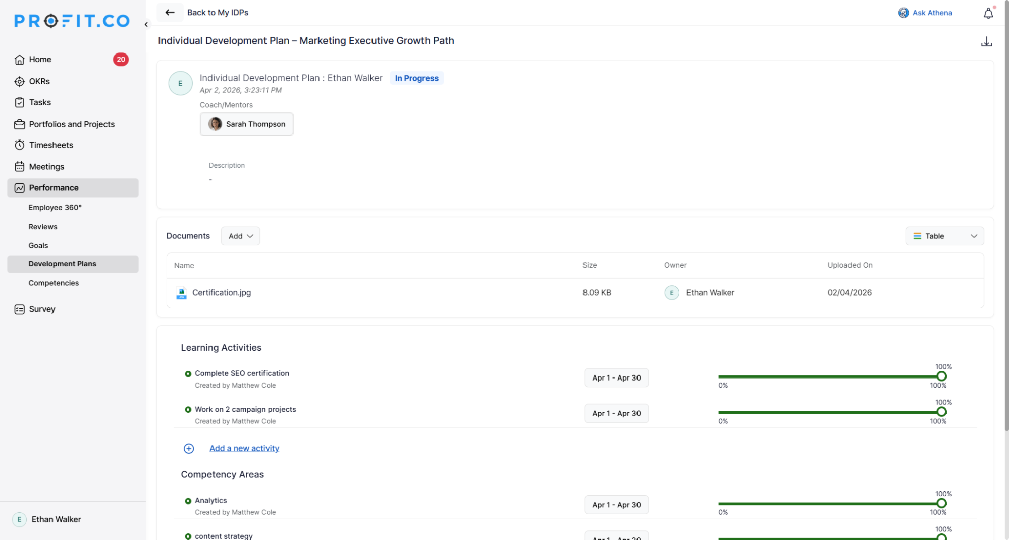
Task: Click status dot for Work on 2 campaign projects
Action: pos(188,410)
